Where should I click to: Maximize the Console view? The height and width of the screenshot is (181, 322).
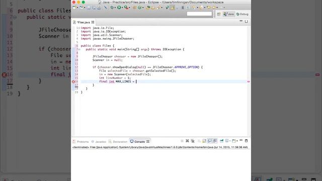click(x=247, y=141)
